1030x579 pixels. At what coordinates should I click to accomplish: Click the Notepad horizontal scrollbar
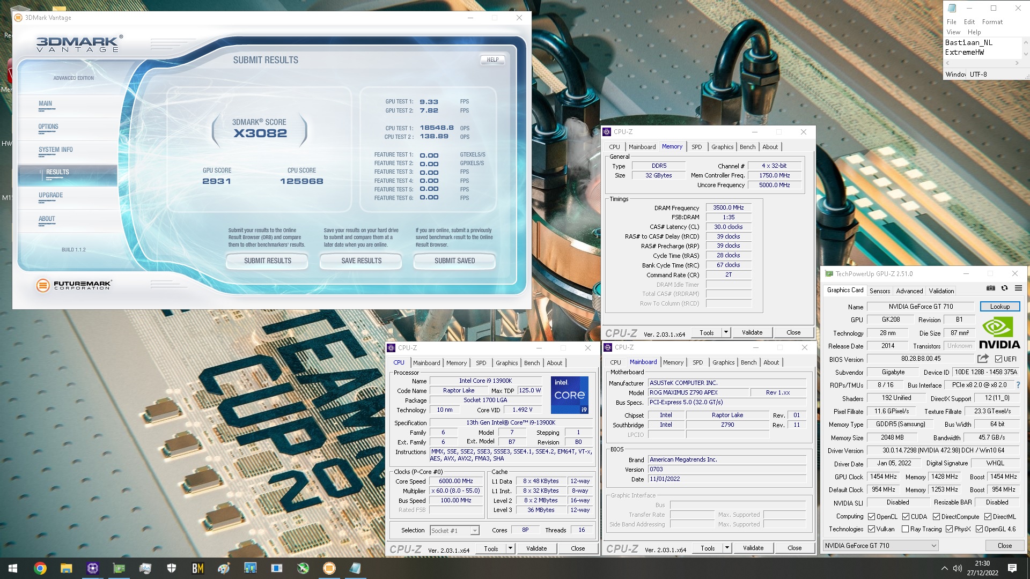coord(982,63)
